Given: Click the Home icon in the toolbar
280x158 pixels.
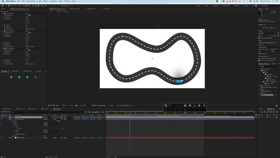Looking at the screenshot, I should 3,6.
